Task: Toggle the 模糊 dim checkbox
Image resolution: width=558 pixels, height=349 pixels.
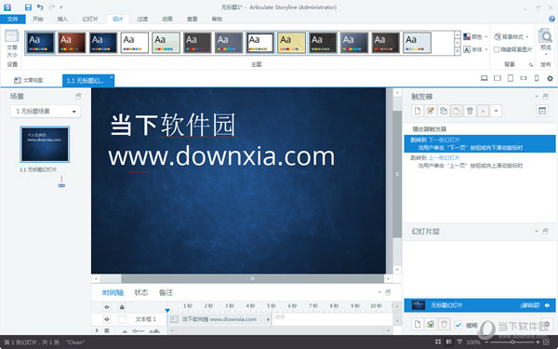Action: point(458,325)
